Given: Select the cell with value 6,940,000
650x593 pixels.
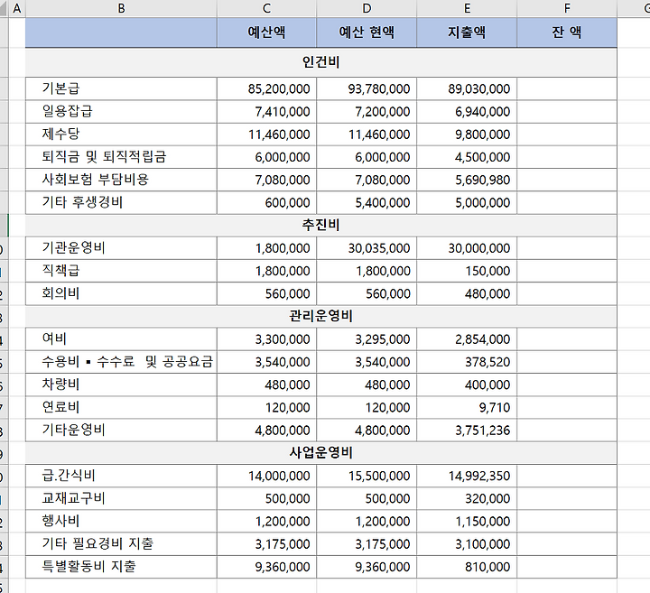Looking at the screenshot, I should [468, 112].
